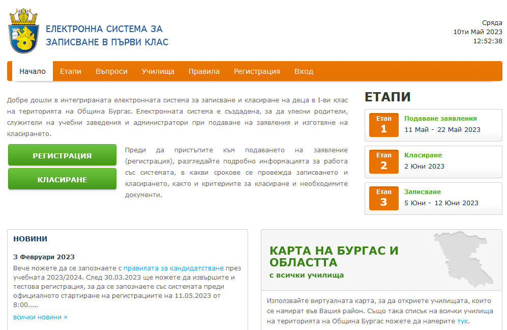The width and height of the screenshot is (507, 330).
Task: Open the всички новини link
Action: click(40, 317)
